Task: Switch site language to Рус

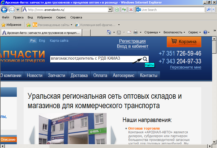Action: [33, 41]
